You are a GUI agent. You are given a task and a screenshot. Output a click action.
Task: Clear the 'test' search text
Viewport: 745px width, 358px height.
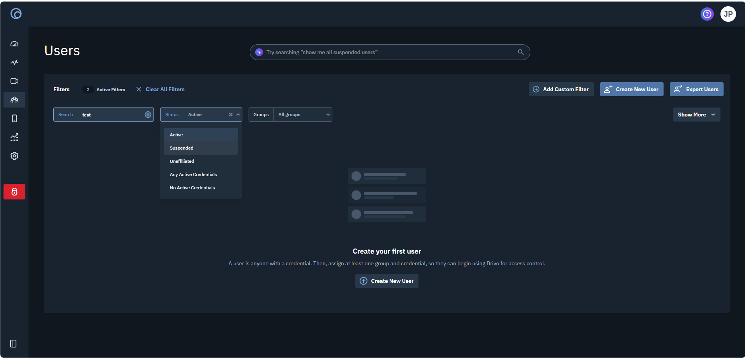coord(148,115)
